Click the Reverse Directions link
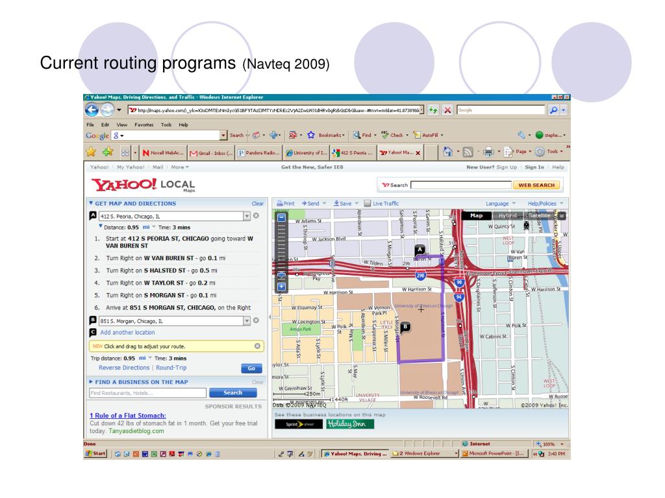 124,368
